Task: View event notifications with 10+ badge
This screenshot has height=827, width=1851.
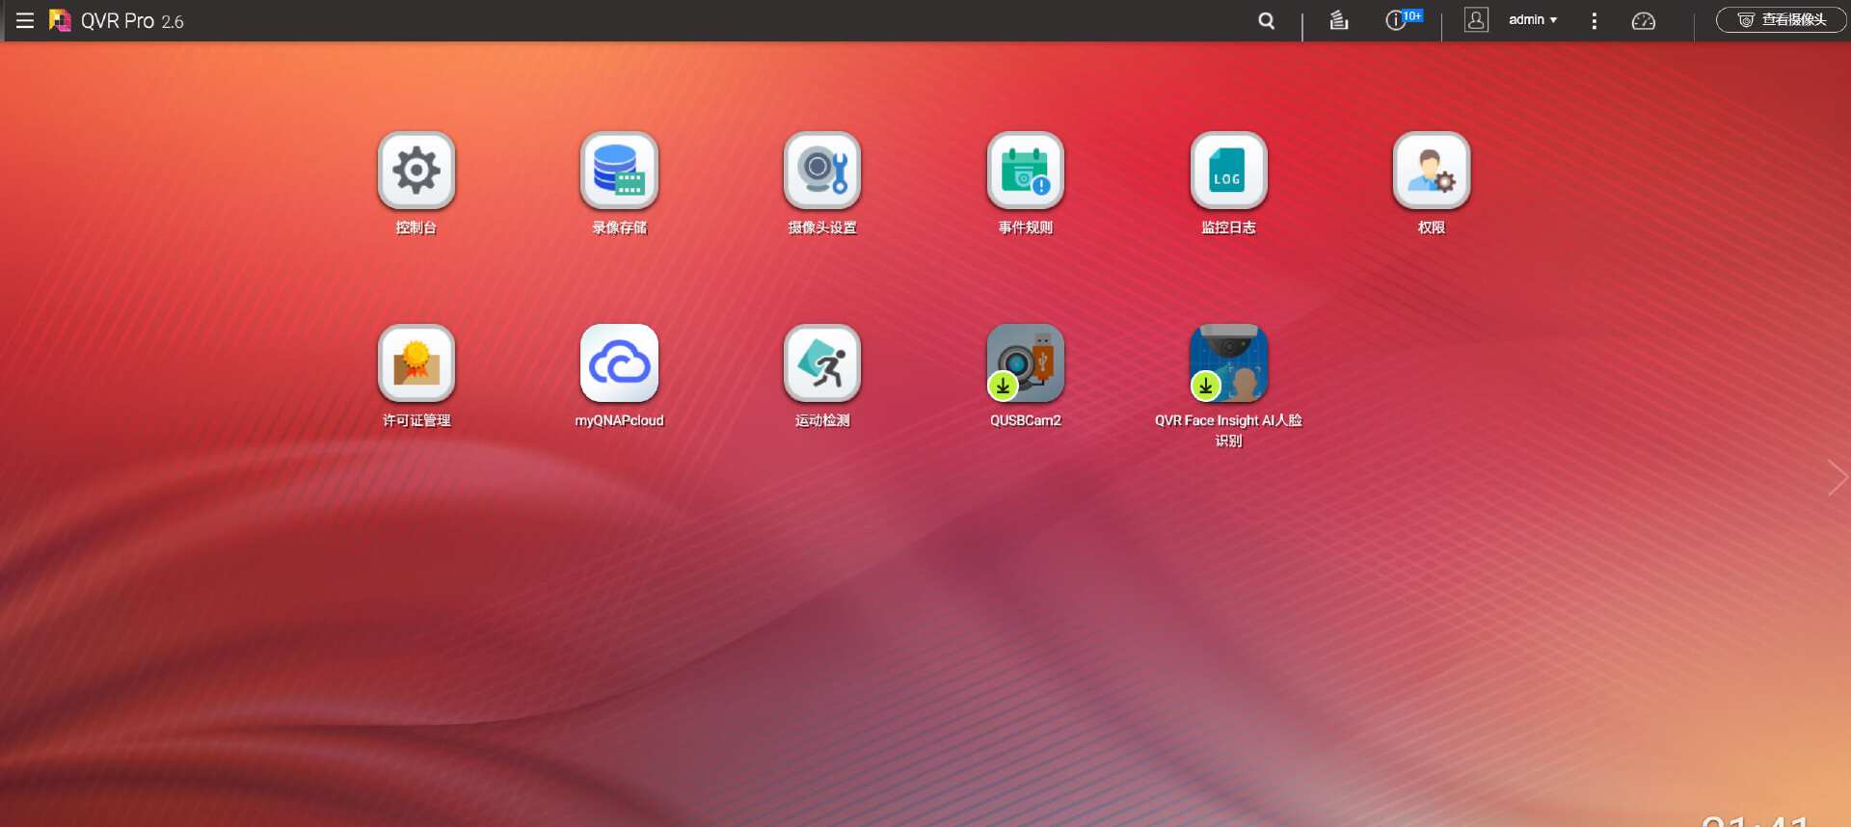Action: 1403,19
